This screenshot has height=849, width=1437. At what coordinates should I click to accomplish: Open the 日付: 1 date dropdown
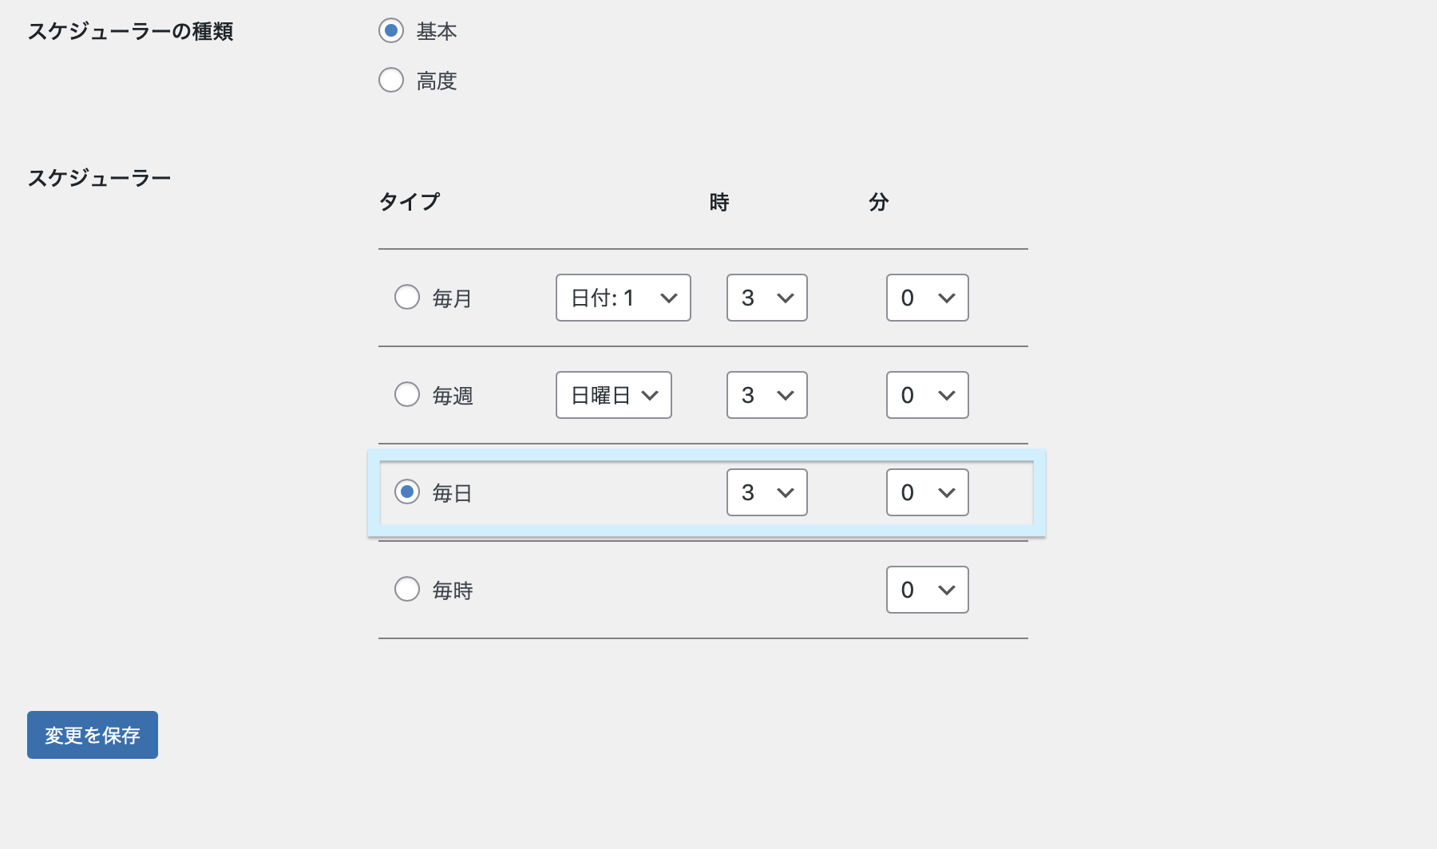(623, 298)
